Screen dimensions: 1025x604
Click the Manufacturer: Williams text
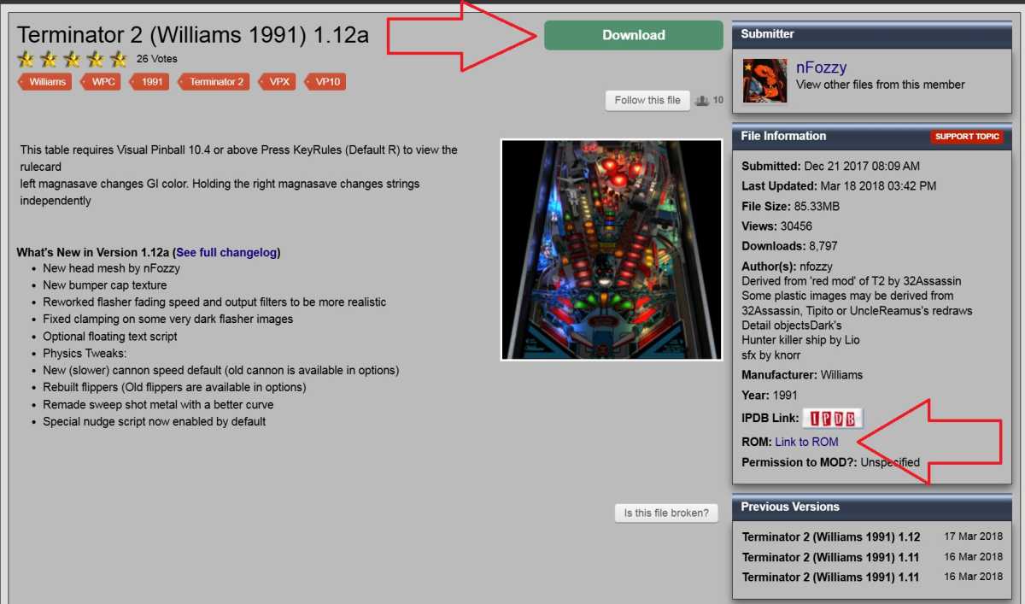point(802,374)
